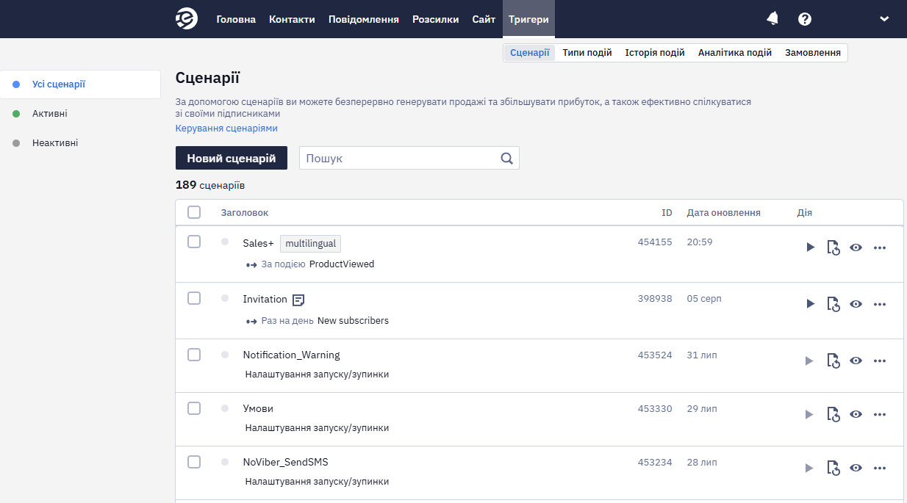
Task: Click play icon for Умови scenario
Action: pos(810,414)
